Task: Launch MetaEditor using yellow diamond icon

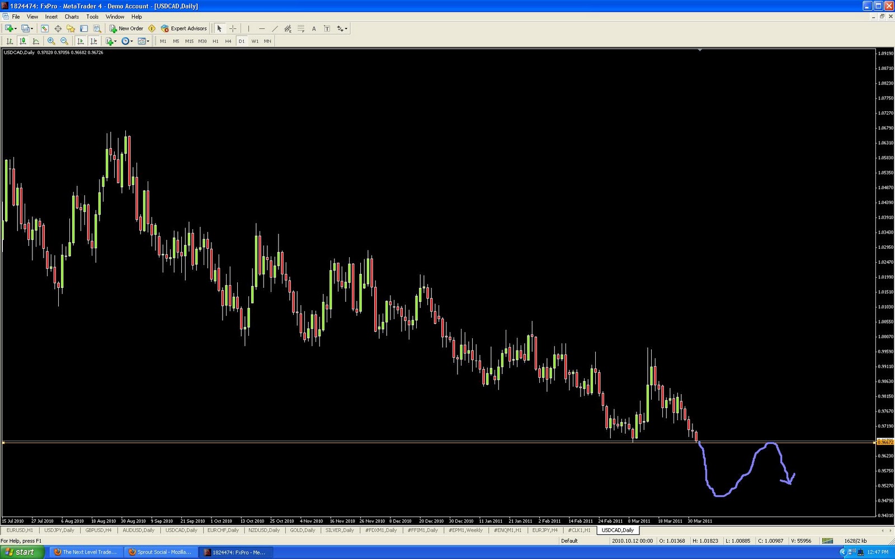Action: pyautogui.click(x=152, y=29)
